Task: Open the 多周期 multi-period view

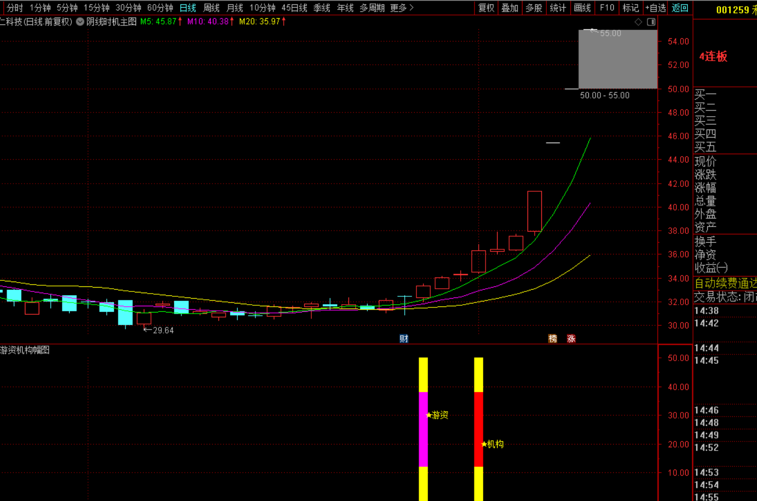Action: click(372, 8)
